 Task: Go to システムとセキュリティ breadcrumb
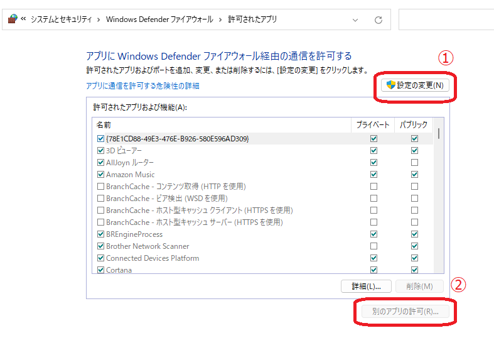(x=61, y=19)
